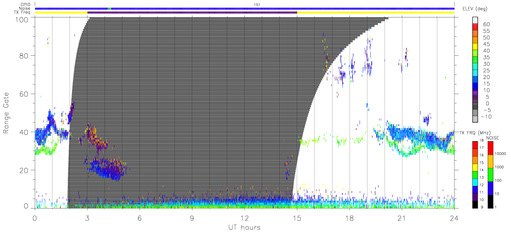This screenshot has width=511, height=236.
Task: Click the 6 tick label on UT axis
Action: [140, 218]
